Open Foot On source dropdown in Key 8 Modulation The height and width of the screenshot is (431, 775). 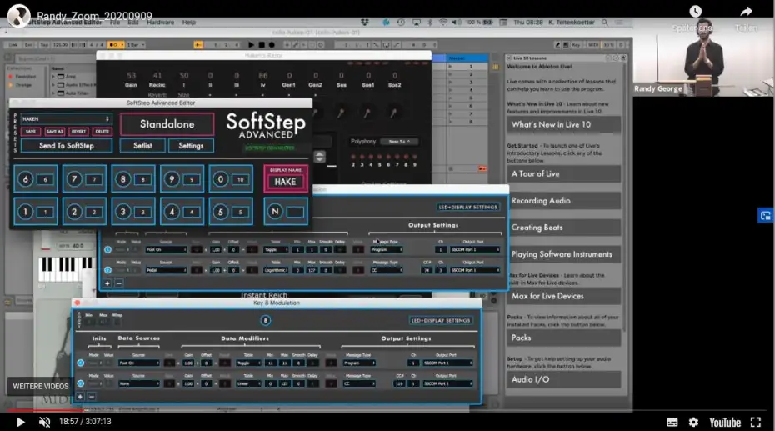(139, 363)
